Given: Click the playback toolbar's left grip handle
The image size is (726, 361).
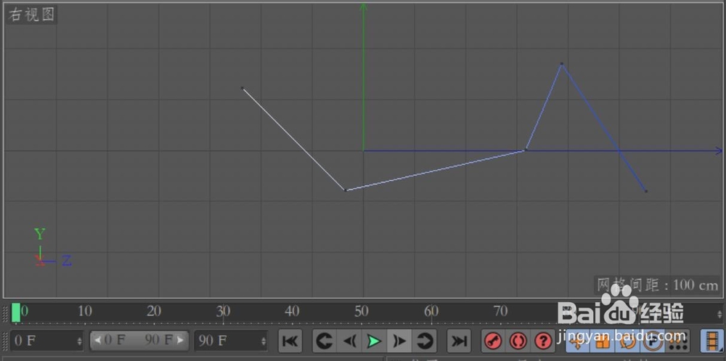Looking at the screenshot, I should pos(6,341).
